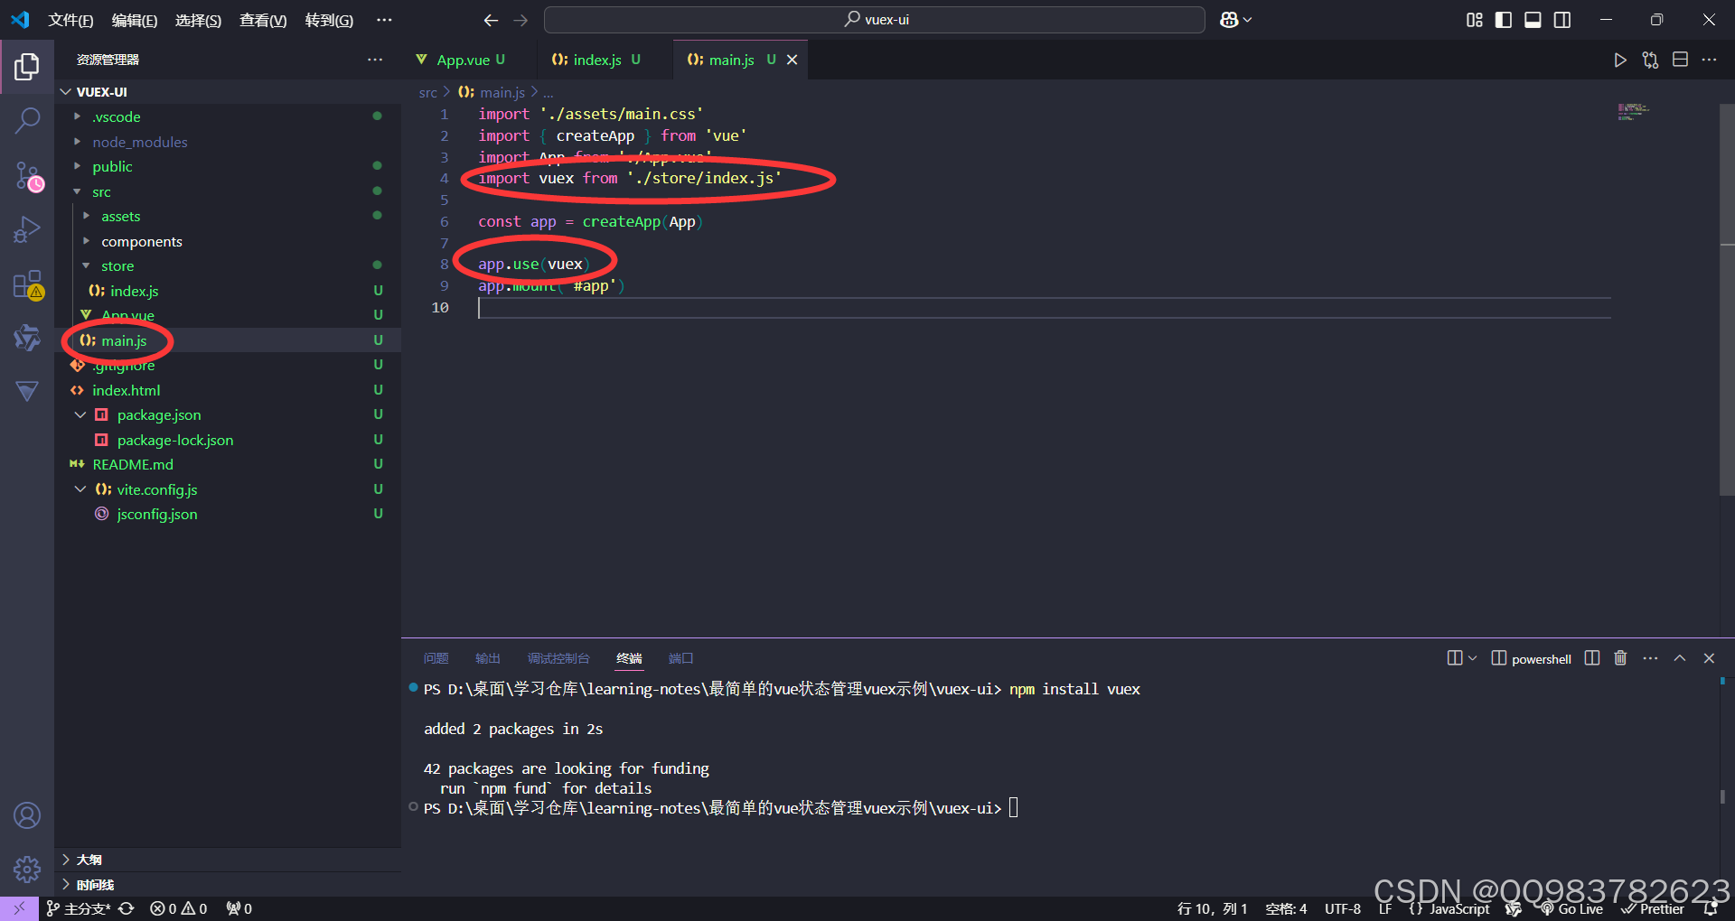Image resolution: width=1735 pixels, height=921 pixels.
Task: Open the Extensions view with warning badge
Action: (28, 285)
